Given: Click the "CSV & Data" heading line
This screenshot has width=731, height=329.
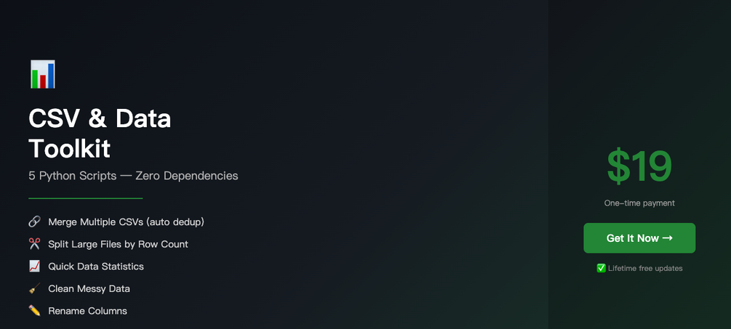Looking at the screenshot, I should [x=100, y=118].
